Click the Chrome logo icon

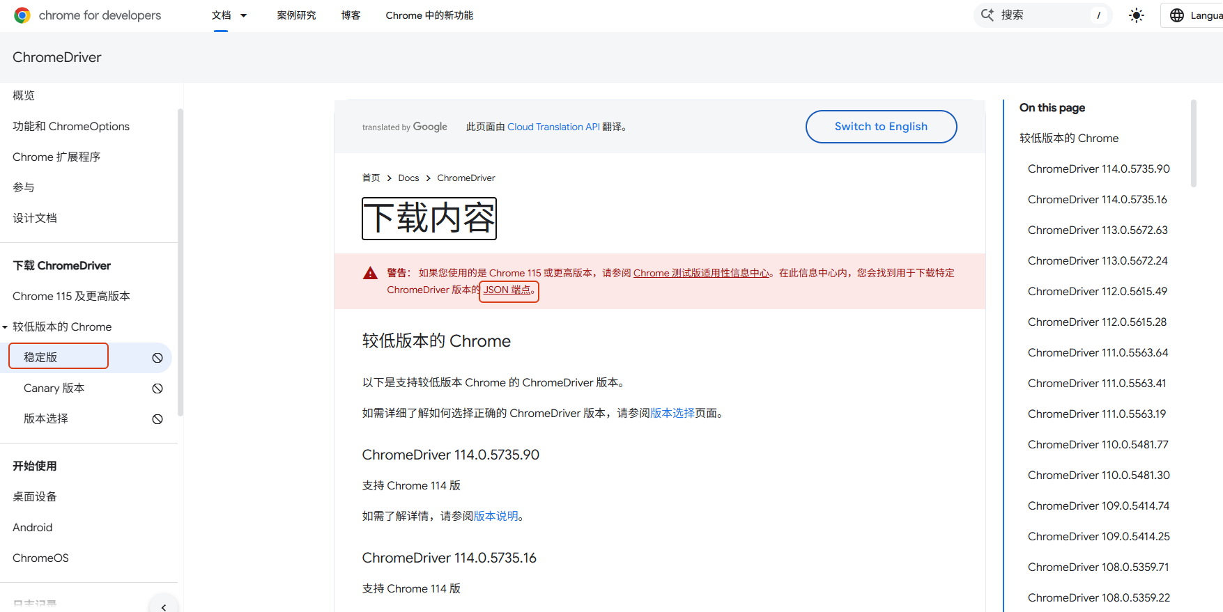(22, 15)
